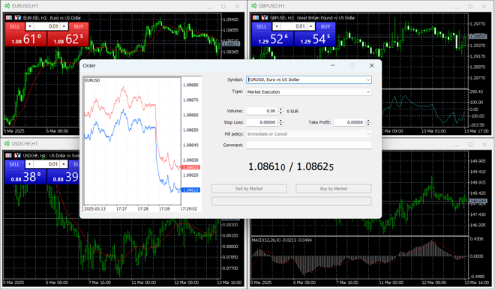Click the Take Profit input field

(349, 122)
